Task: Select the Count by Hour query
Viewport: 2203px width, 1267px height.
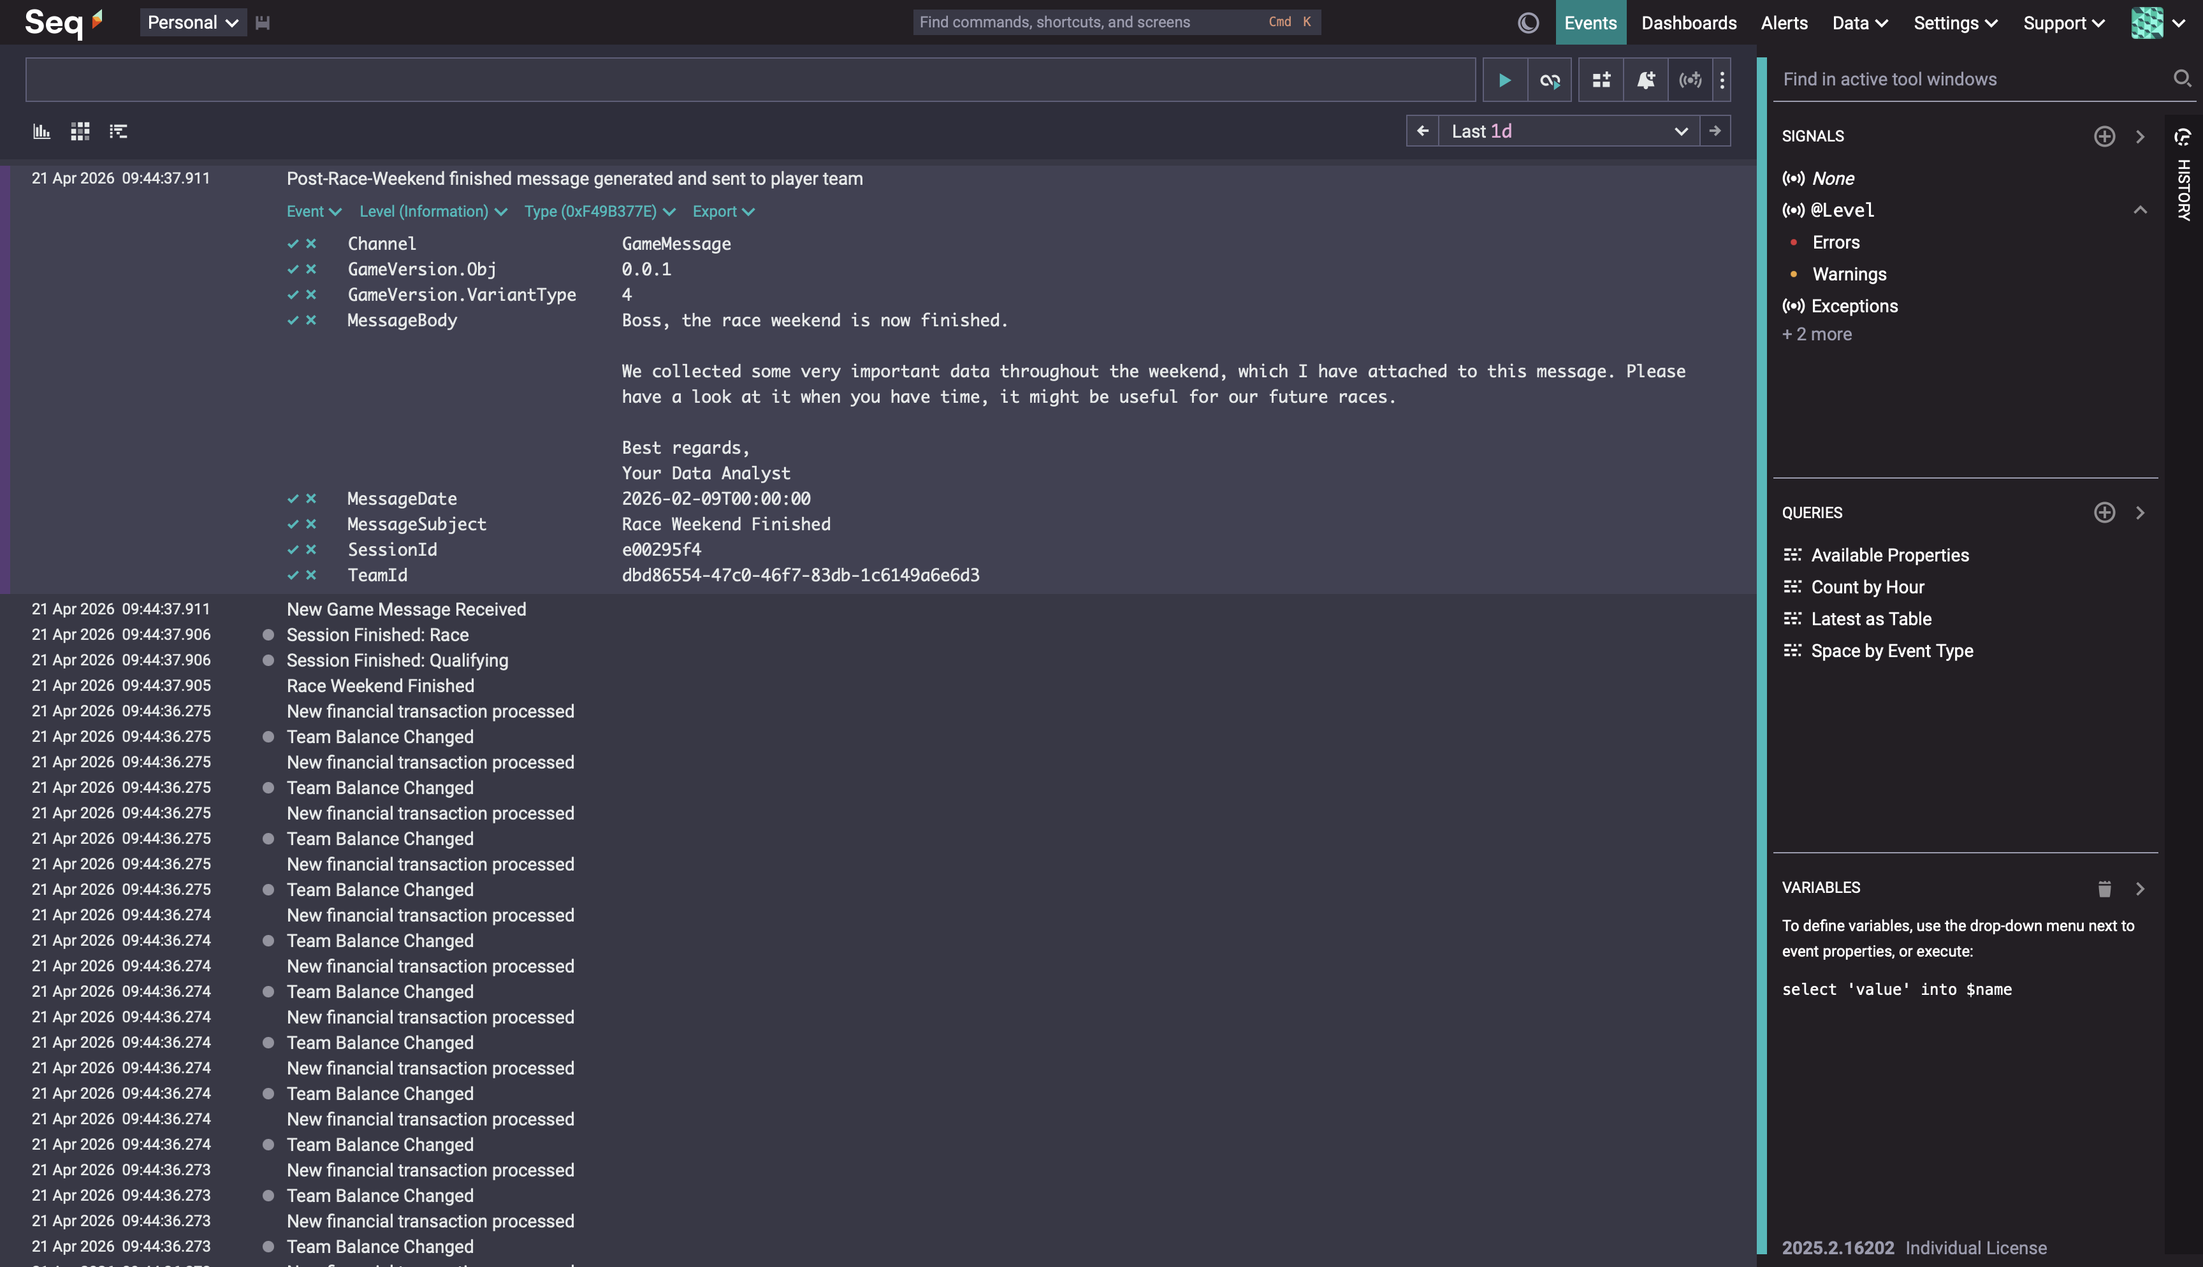Action: (1867, 588)
